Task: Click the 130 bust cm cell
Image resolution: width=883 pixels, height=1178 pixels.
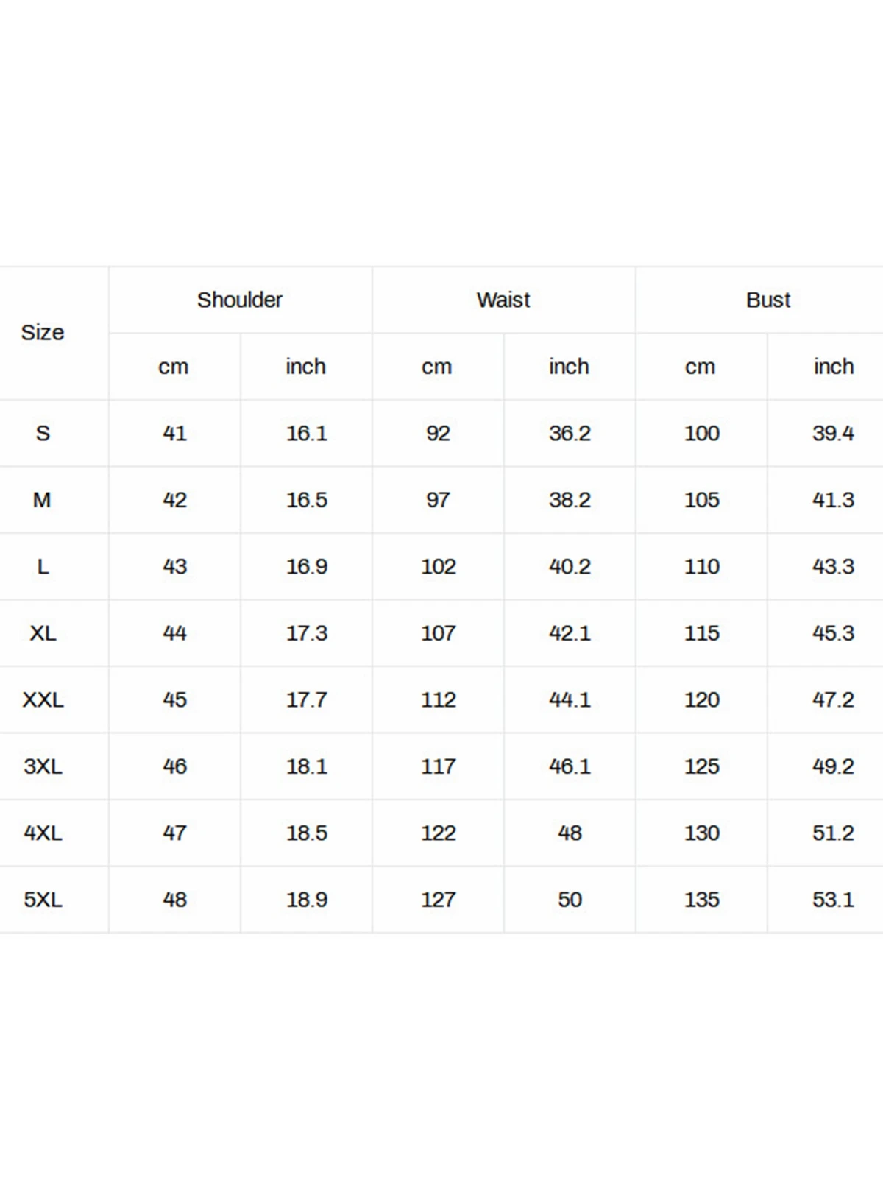Action: point(702,833)
